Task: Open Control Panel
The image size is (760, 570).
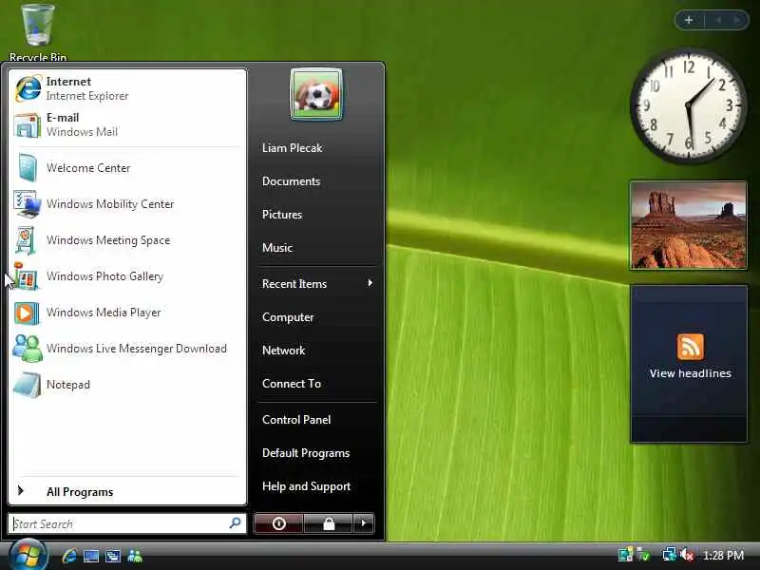Action: pyautogui.click(x=316, y=420)
